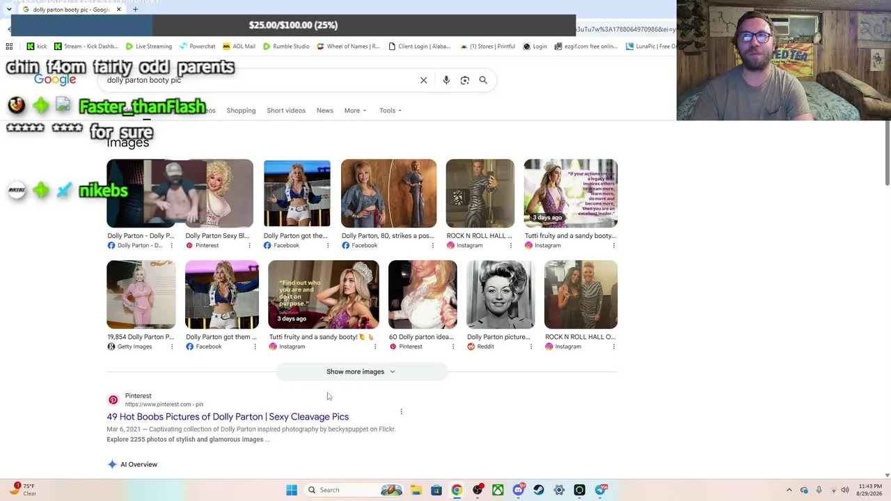Click the Pinterest source name above the result
The image size is (891, 501).
point(138,396)
